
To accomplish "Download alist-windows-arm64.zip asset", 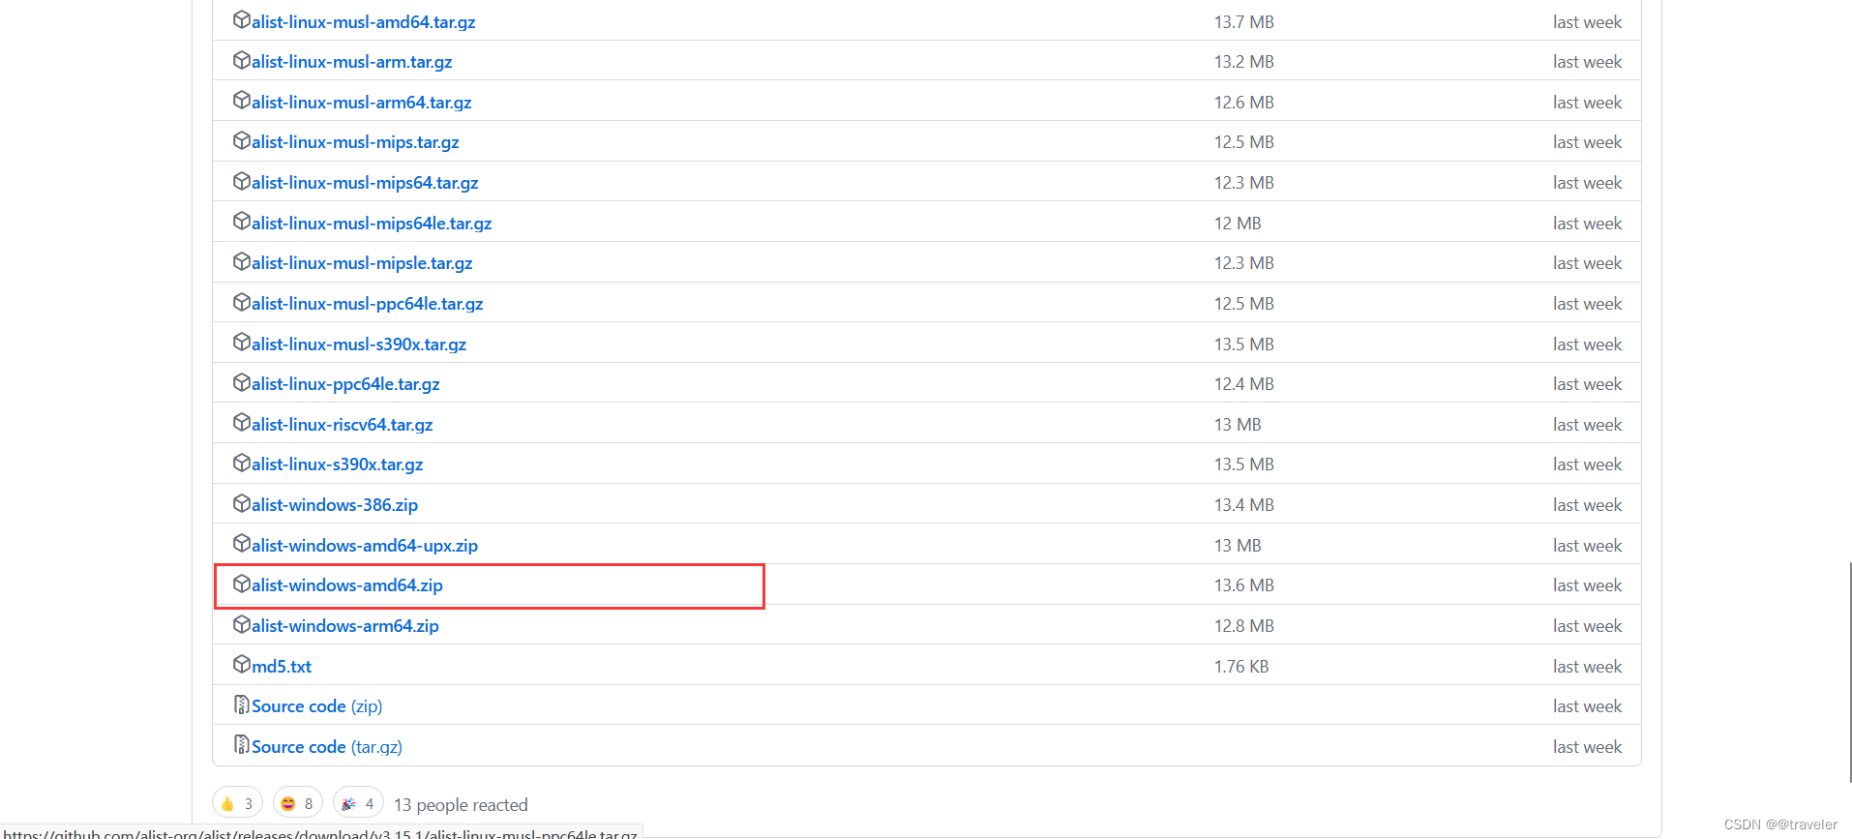I will click(x=345, y=626).
